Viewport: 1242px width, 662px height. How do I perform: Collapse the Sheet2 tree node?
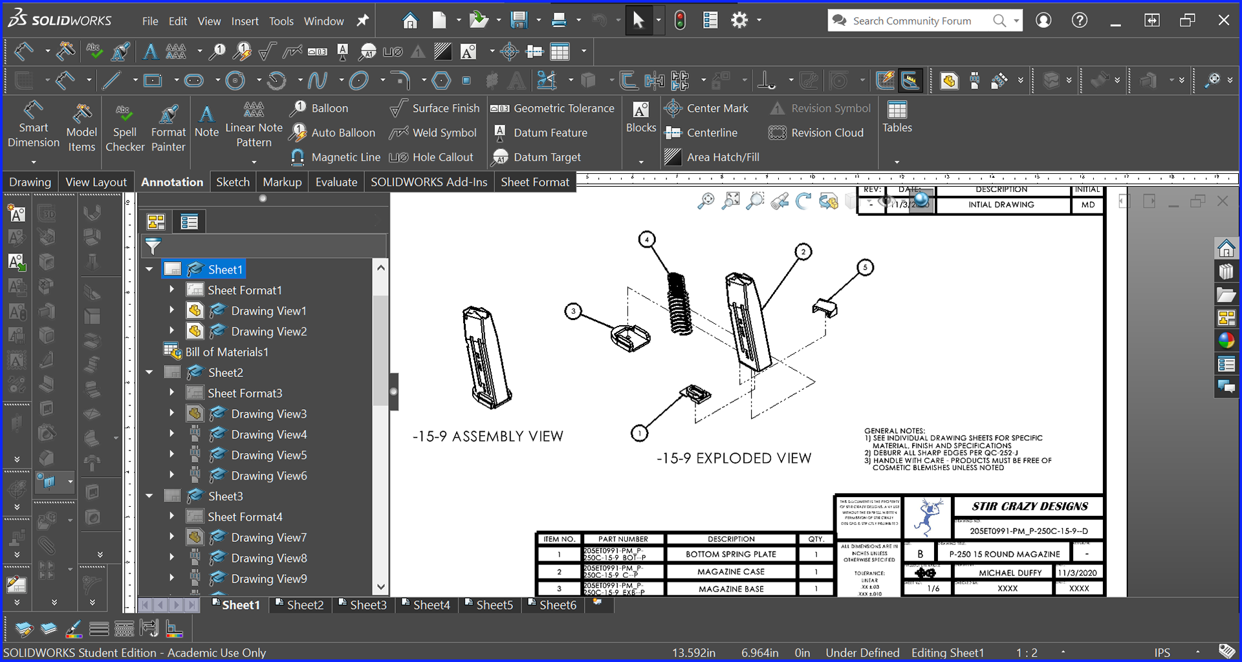[149, 372]
